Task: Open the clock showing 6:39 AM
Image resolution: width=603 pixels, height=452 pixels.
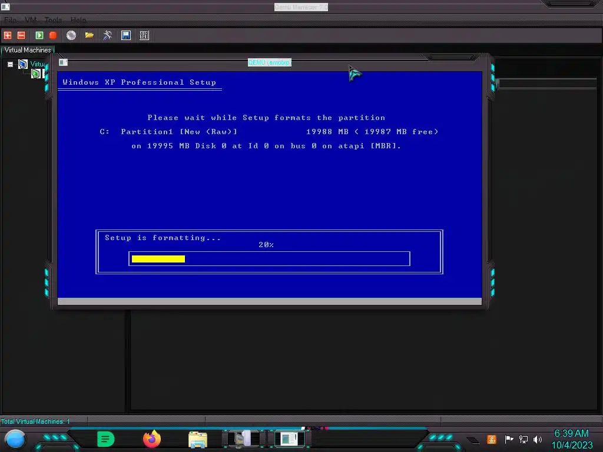Action: pyautogui.click(x=572, y=439)
